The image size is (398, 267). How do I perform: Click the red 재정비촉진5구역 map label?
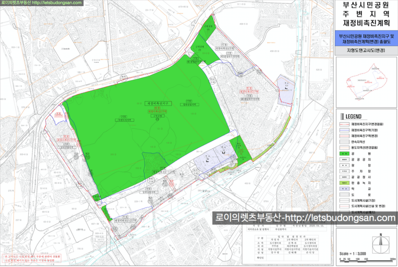[157, 112]
